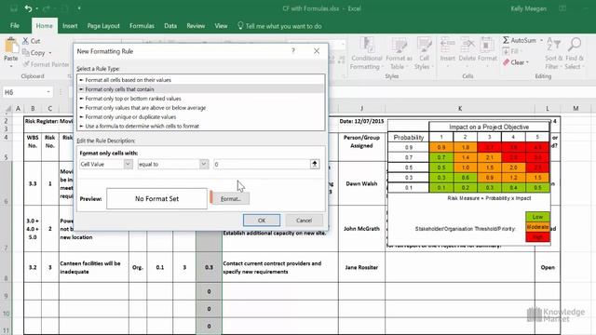Click the Undo arrow in title bar
This screenshot has height=335, width=596.
pyautogui.click(x=28, y=8)
